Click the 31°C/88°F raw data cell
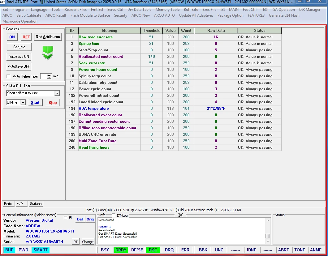Image resolution: width=328 pixels, height=256 pixels. pos(216,109)
